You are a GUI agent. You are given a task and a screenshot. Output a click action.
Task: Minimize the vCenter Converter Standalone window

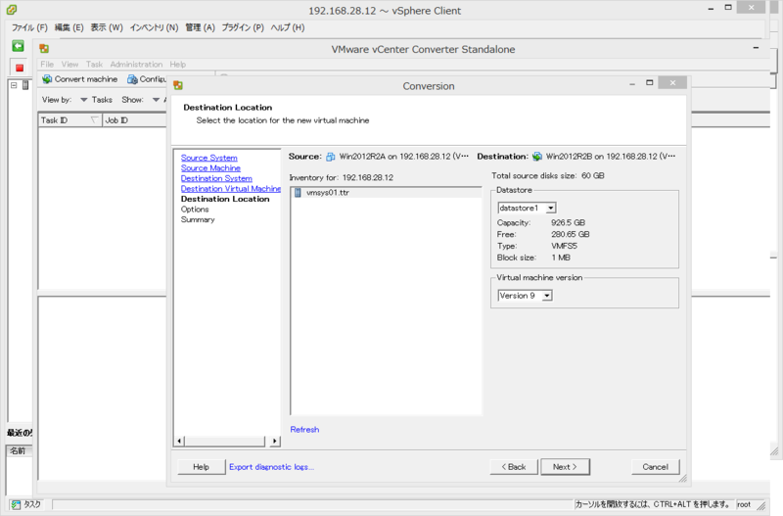coord(756,48)
